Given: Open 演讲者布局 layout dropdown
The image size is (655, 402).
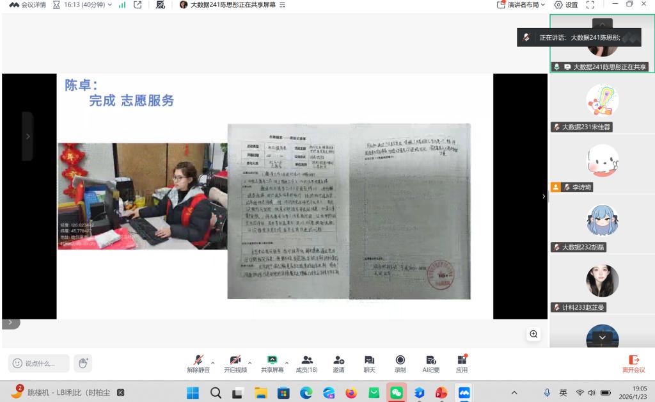Looking at the screenshot, I should pyautogui.click(x=521, y=4).
